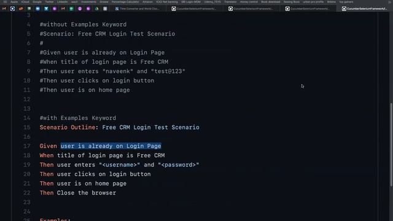Click the GitHub icon of the active CucumberSeleniumFramework tab
Viewport: 393px width, 221px height.
pyautogui.click(x=344, y=9)
